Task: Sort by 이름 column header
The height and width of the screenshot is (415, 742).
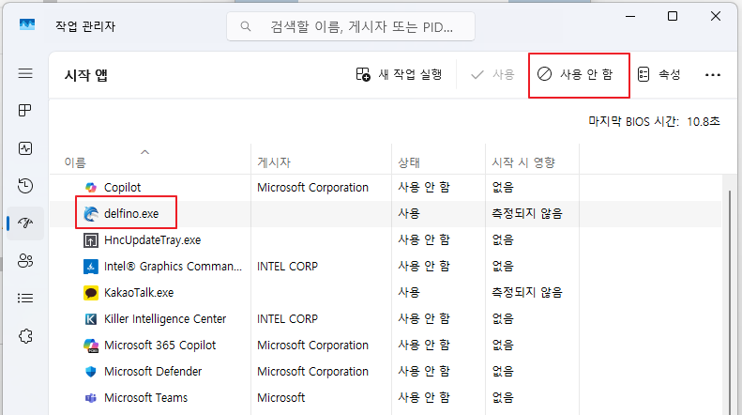Action: 75,162
